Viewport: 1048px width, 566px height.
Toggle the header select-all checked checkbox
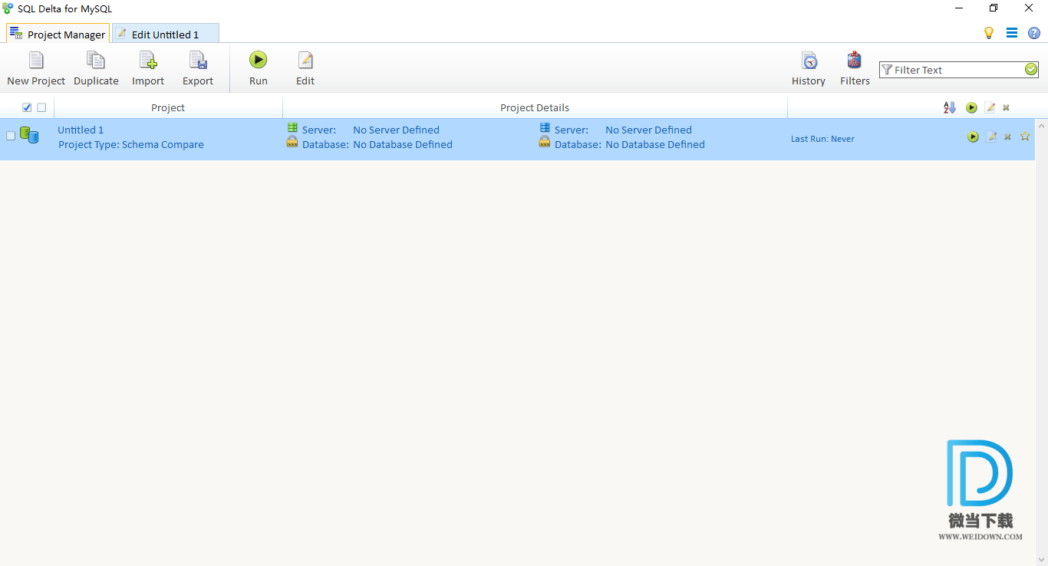[27, 107]
